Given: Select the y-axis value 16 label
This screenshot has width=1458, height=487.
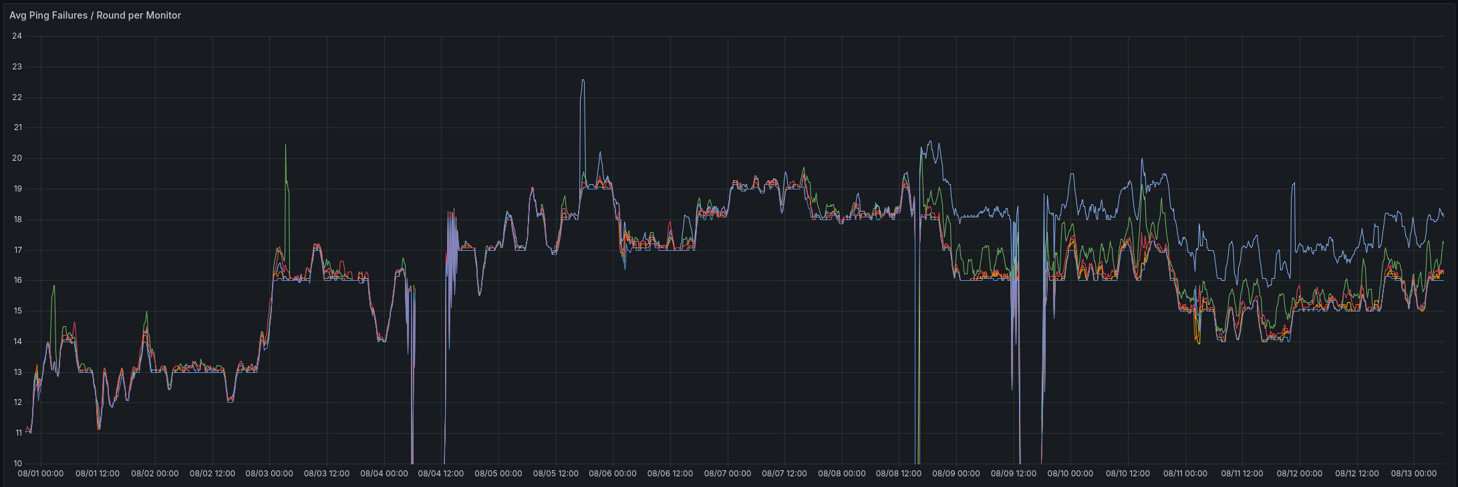Looking at the screenshot, I should click(x=17, y=280).
